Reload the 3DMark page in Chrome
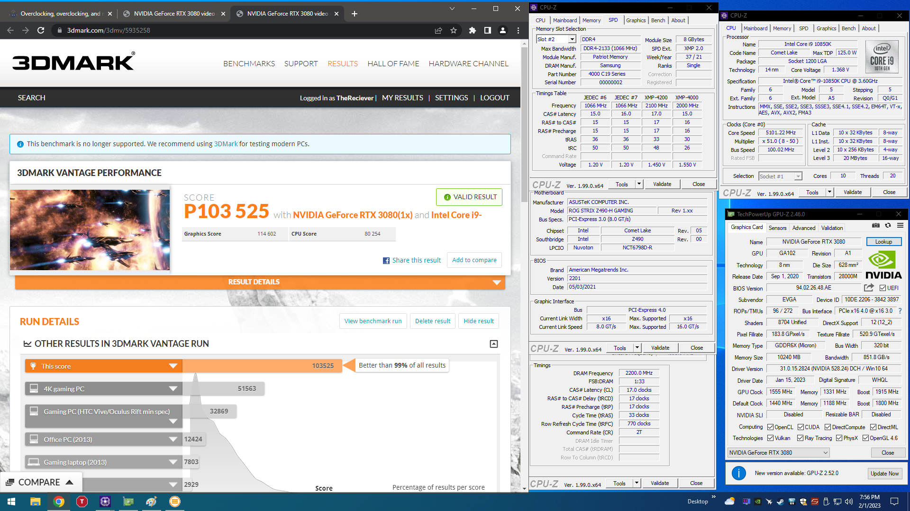 click(41, 30)
